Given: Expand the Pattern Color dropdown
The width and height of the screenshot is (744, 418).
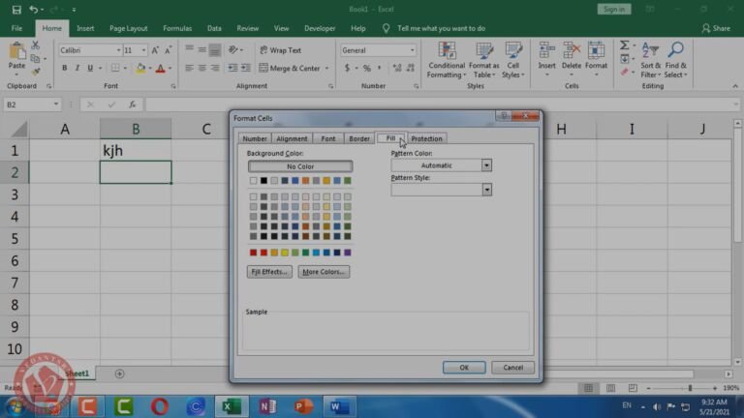Looking at the screenshot, I should 486,165.
